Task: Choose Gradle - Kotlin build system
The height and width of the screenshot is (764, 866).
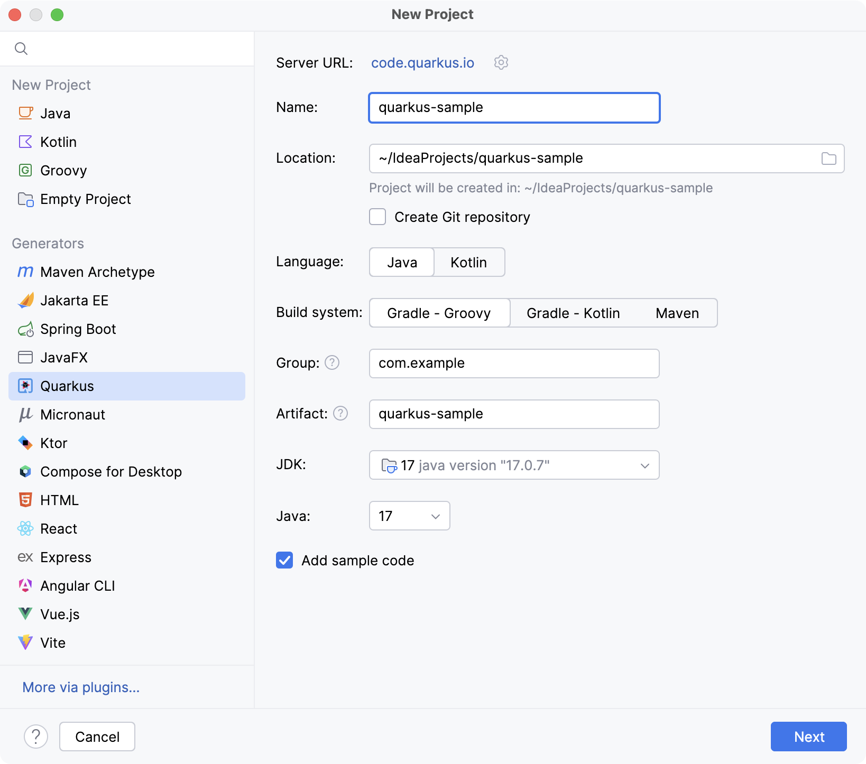Action: [x=573, y=313]
